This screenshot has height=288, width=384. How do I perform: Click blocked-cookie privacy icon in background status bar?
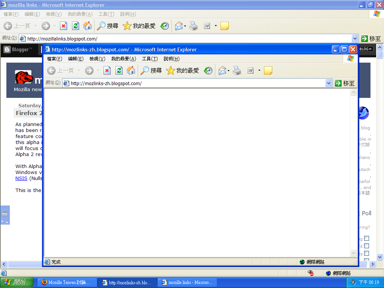point(310,273)
